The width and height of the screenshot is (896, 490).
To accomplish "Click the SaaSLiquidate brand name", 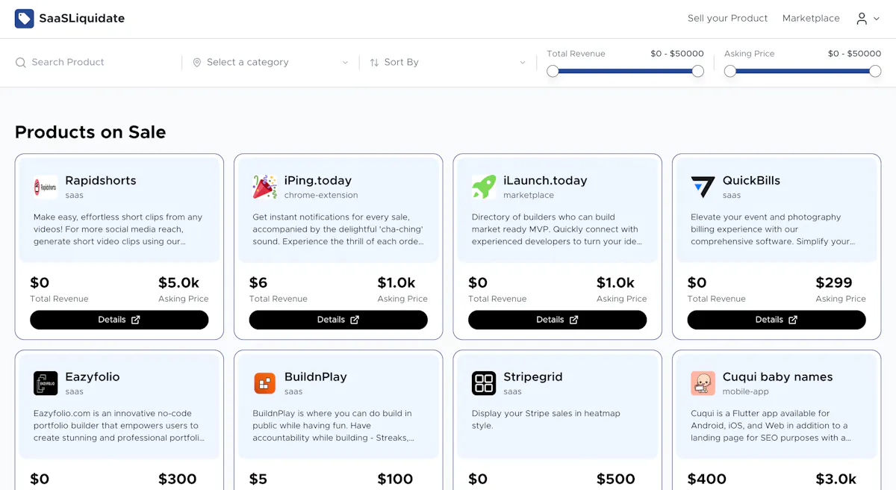I will pos(82,19).
